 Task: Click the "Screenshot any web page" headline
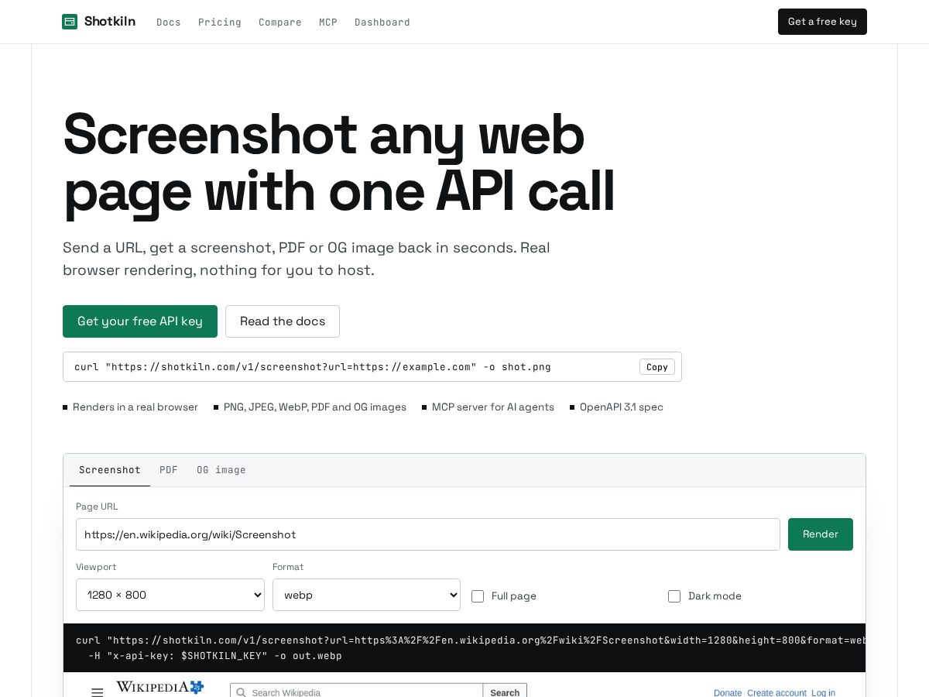[x=339, y=163]
